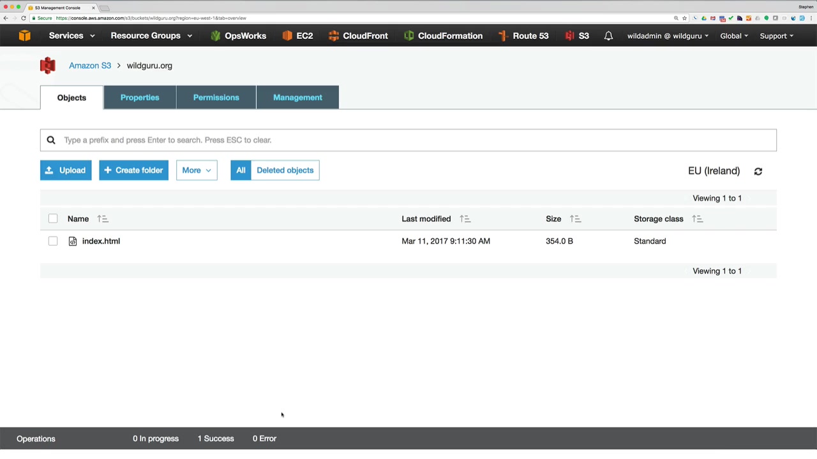Switch to the Management tab
The height and width of the screenshot is (459, 817).
coord(297,98)
